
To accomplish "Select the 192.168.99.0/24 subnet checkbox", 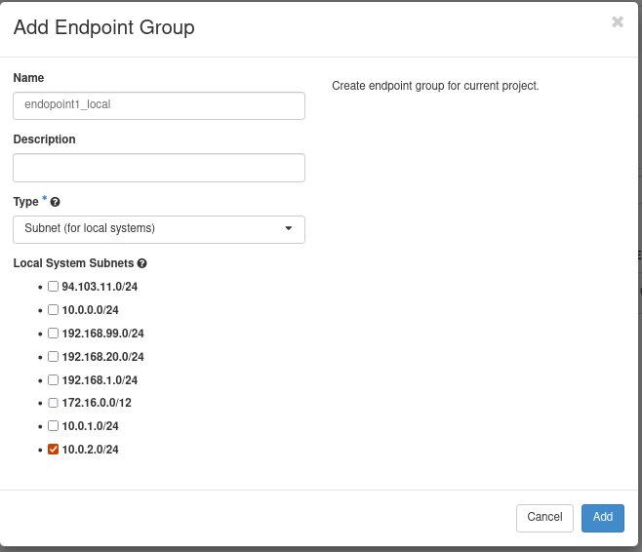I will 54,334.
